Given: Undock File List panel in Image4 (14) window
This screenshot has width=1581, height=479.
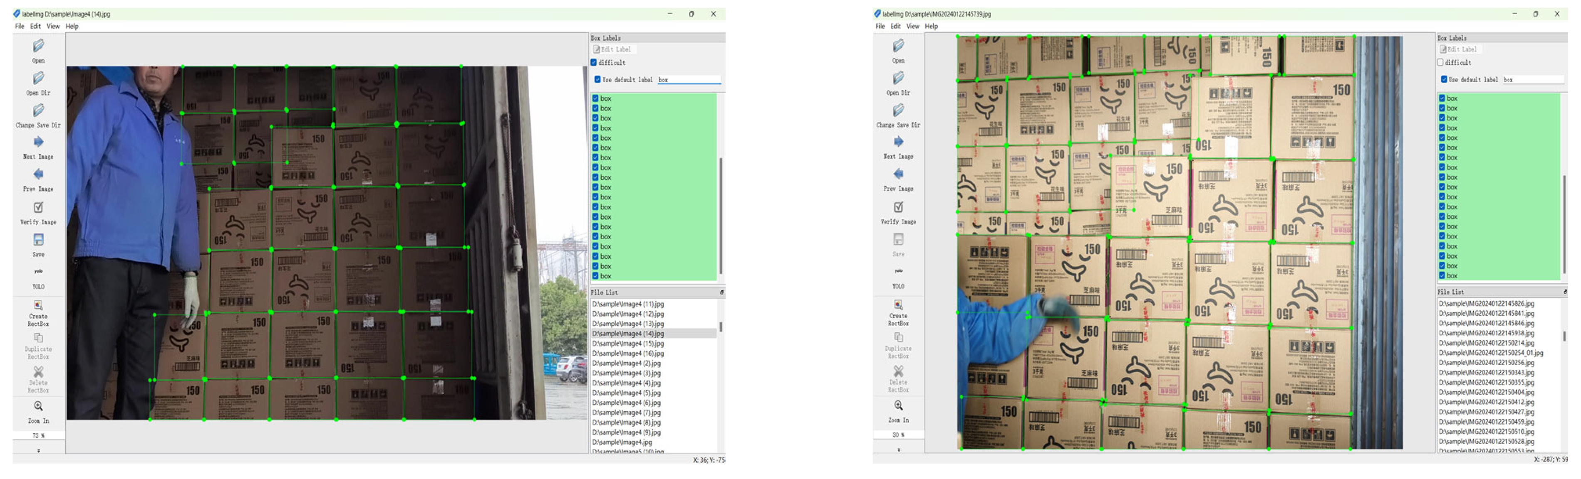Looking at the screenshot, I should (x=722, y=293).
